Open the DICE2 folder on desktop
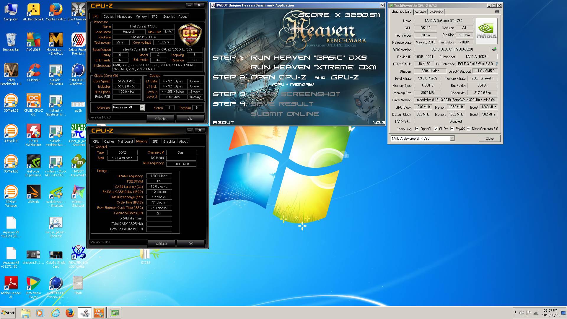Image resolution: width=567 pixels, height=319 pixels. (145, 256)
